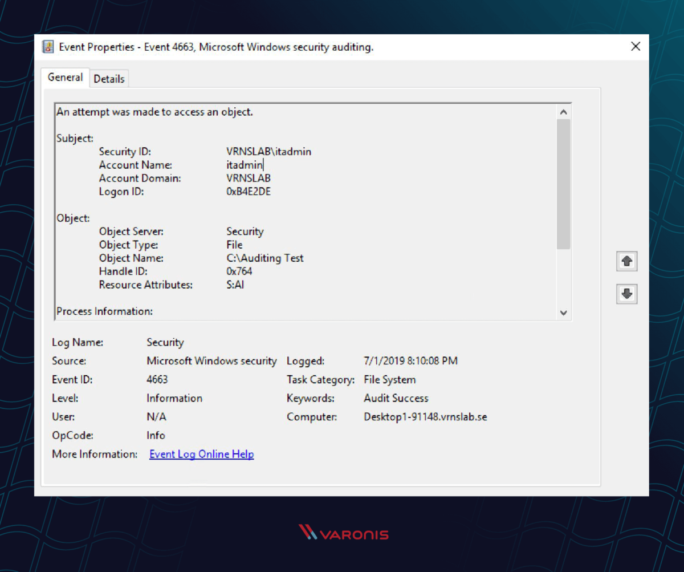
Task: Select the up-arrow event navigation button
Action: [626, 261]
